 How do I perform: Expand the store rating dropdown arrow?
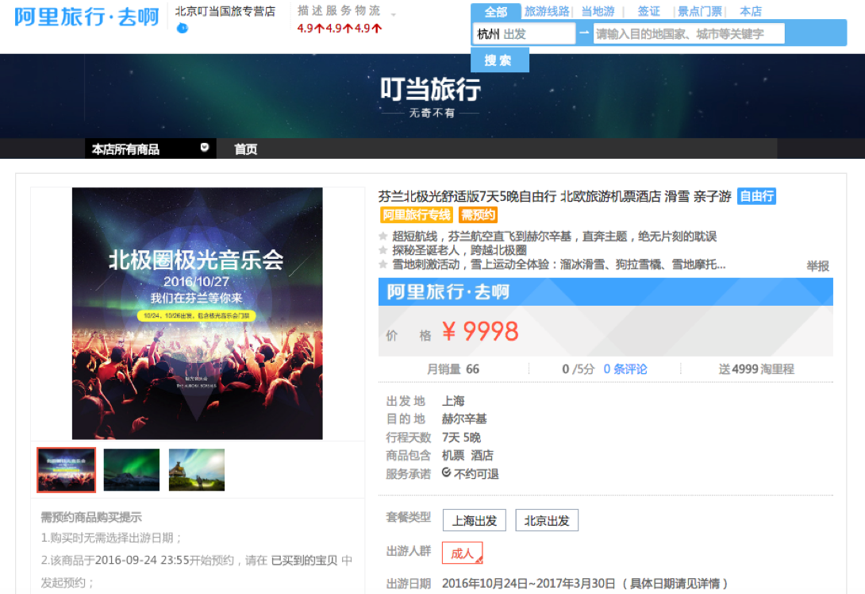[x=394, y=15]
